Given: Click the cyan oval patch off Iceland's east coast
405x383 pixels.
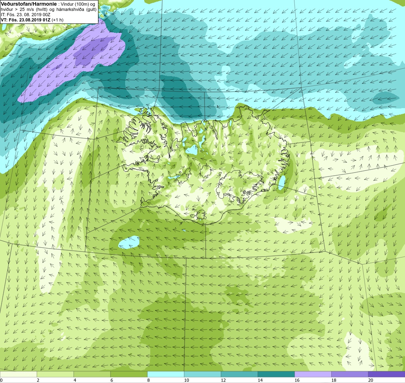Looking at the screenshot, I should (x=282, y=183).
